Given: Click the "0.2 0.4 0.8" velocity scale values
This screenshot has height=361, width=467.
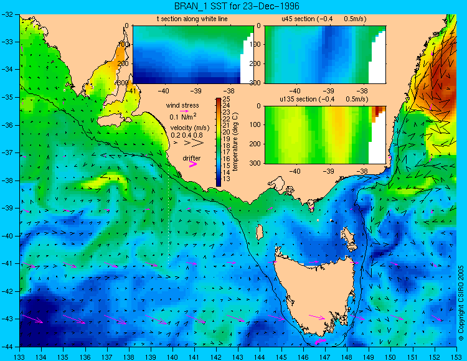Looking at the screenshot, I should [x=187, y=135].
